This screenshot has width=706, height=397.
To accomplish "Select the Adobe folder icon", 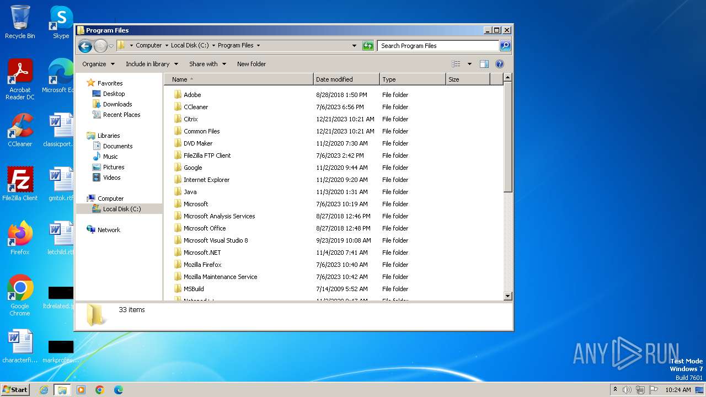I will 178,95.
